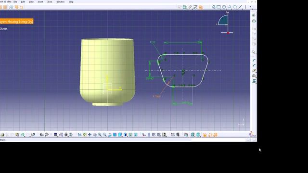This screenshot has width=308, height=173.
Task: Click the Undo icon in bottom toolbar
Action: tap(22, 135)
